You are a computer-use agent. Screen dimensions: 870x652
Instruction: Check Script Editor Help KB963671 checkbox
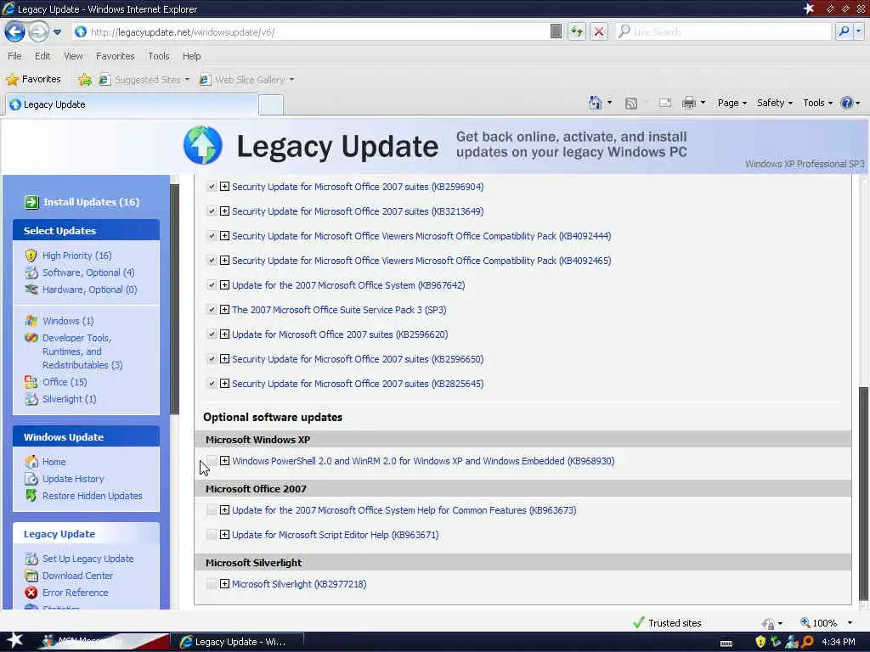coord(212,535)
